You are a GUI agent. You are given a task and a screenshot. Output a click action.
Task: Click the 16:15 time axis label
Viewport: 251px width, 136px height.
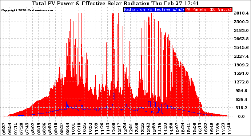point(200,129)
